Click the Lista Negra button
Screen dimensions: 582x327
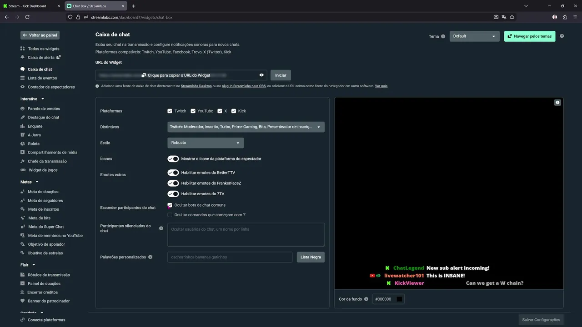coord(311,257)
